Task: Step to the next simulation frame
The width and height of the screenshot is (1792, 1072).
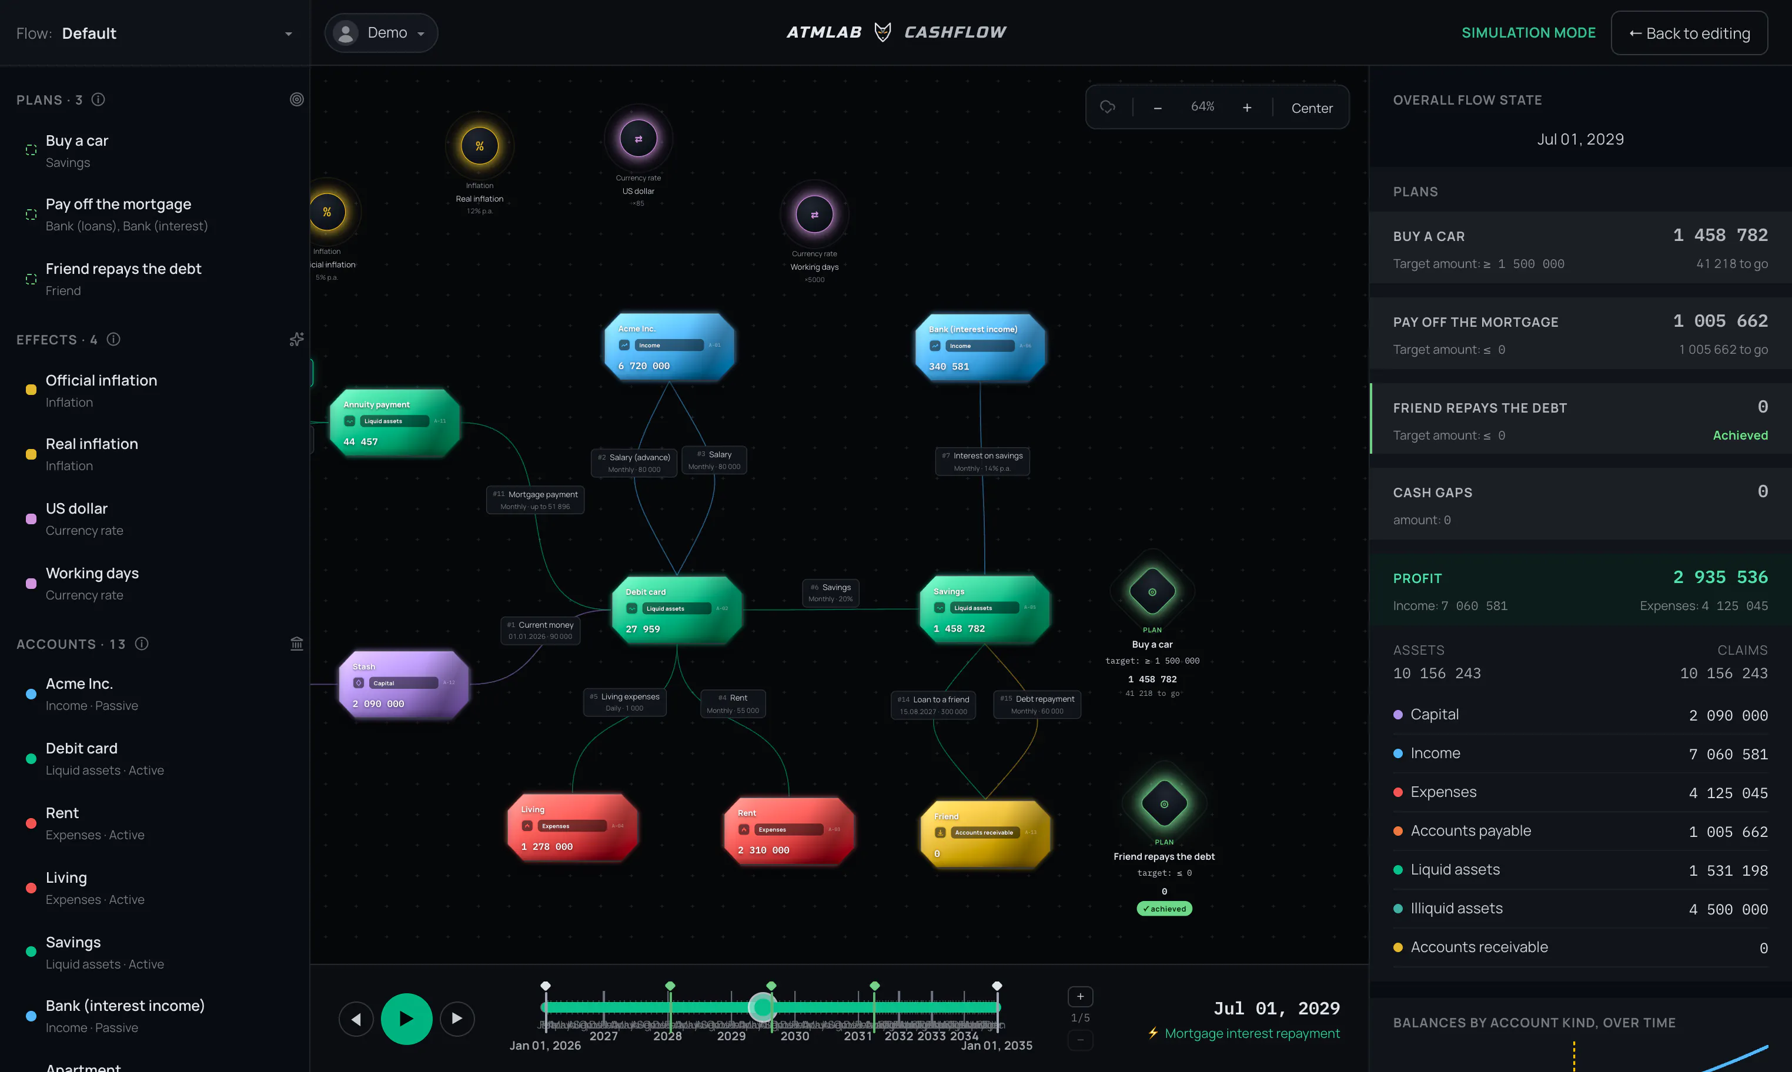Action: tap(457, 1019)
